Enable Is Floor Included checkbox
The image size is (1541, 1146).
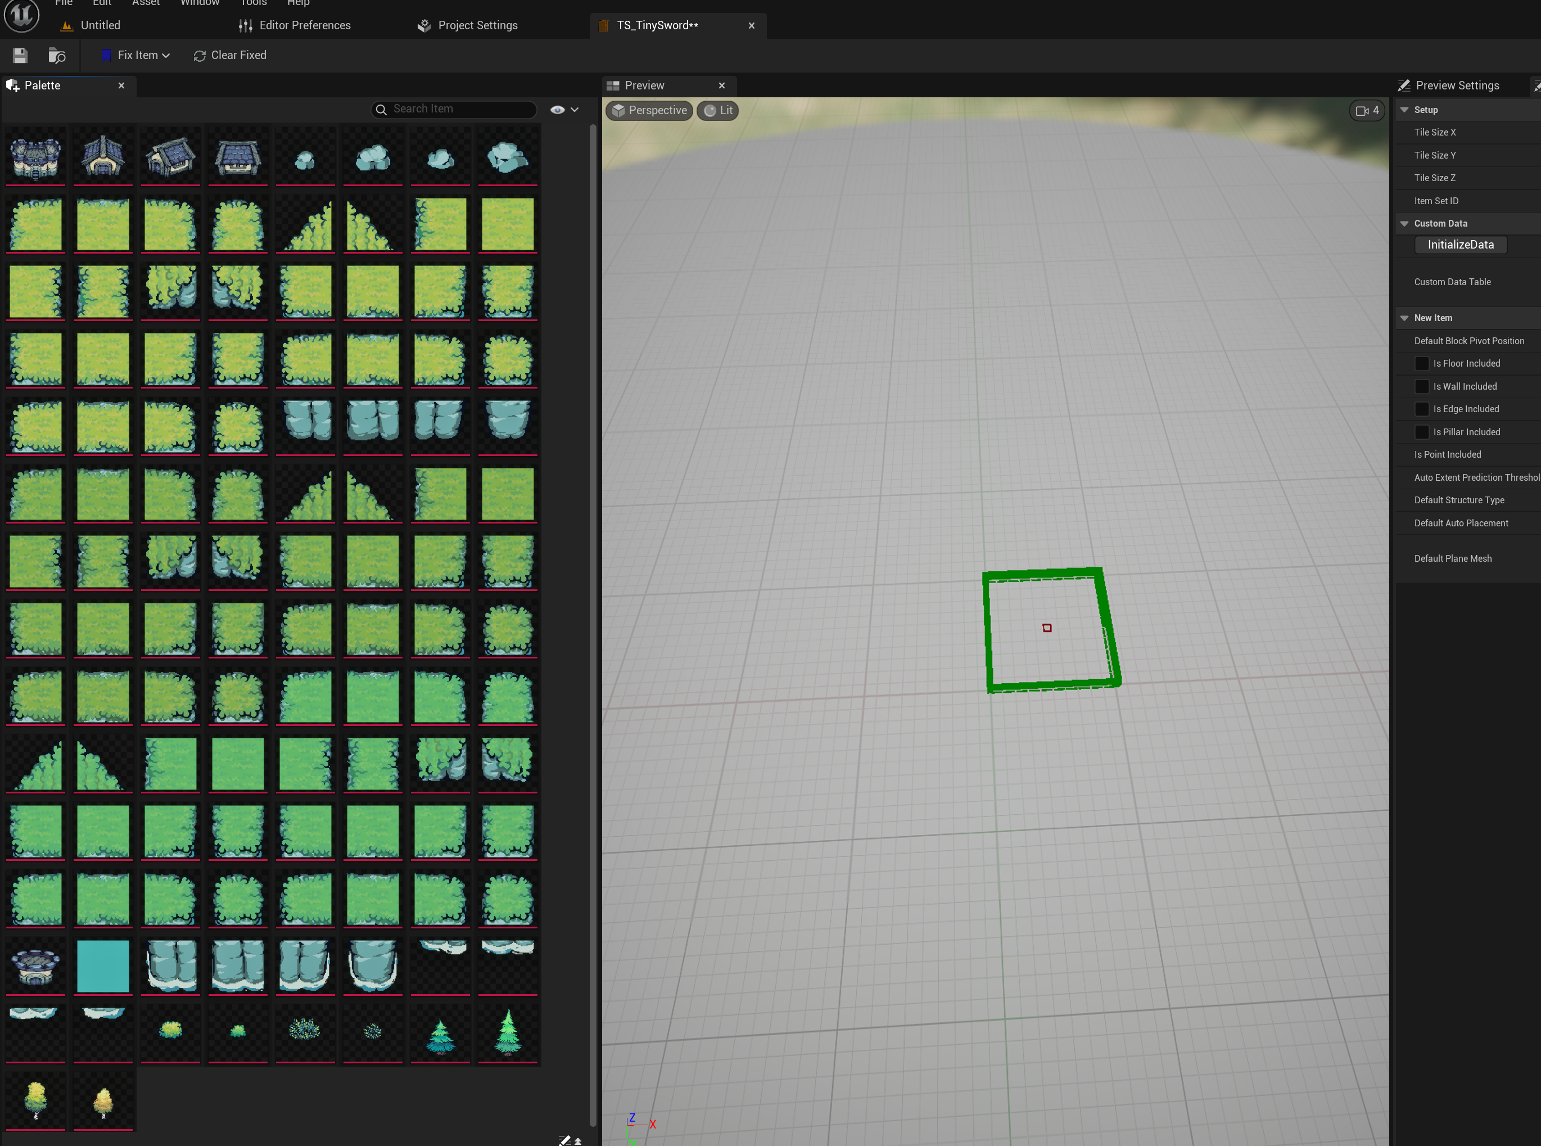tap(1421, 363)
